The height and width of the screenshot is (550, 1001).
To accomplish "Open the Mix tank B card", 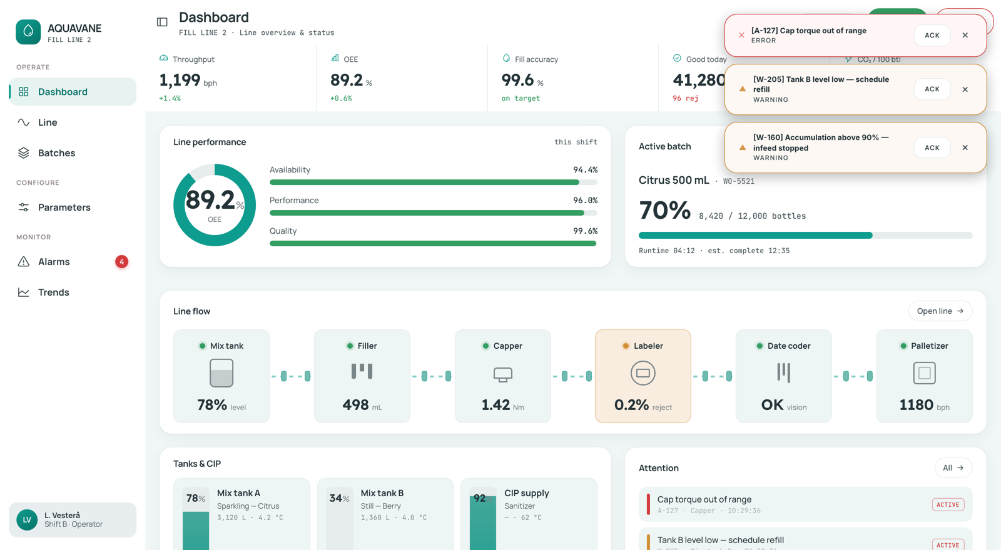I will [385, 514].
